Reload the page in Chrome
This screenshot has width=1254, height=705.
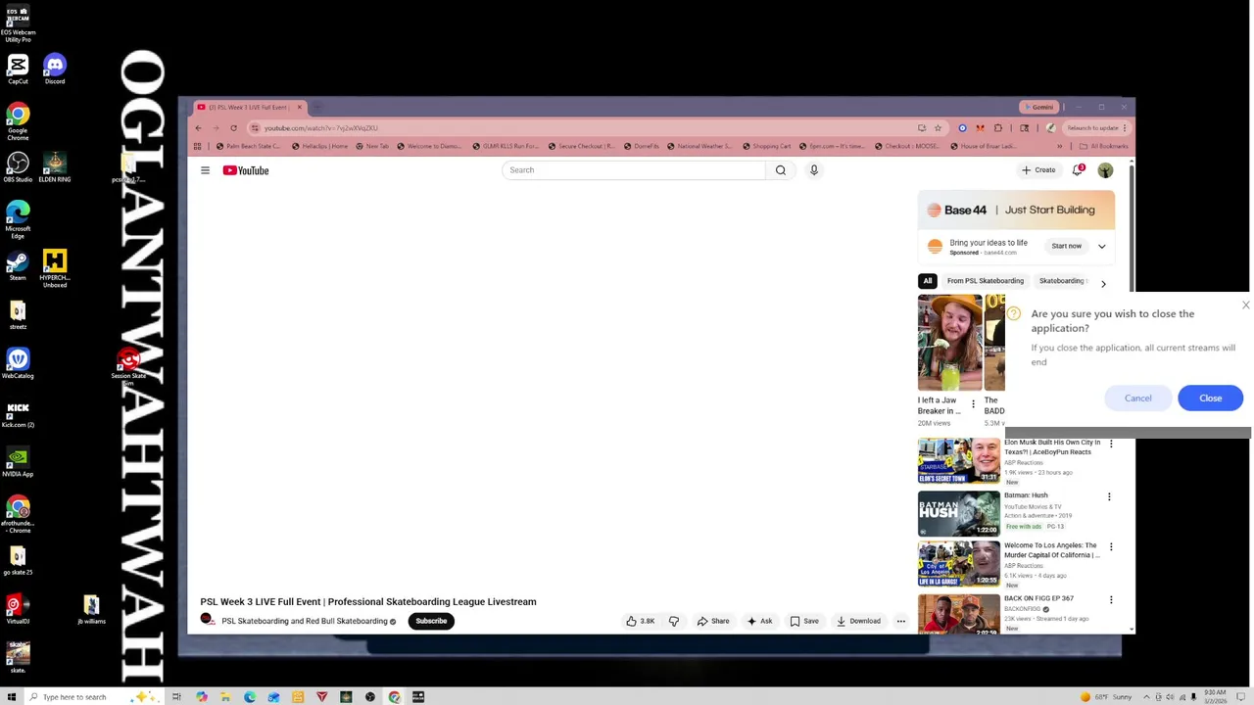coord(233,128)
